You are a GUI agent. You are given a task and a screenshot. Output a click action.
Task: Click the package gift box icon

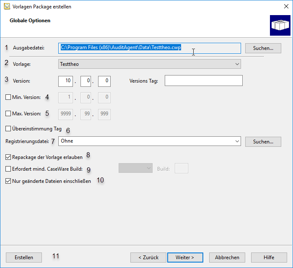click(280, 26)
